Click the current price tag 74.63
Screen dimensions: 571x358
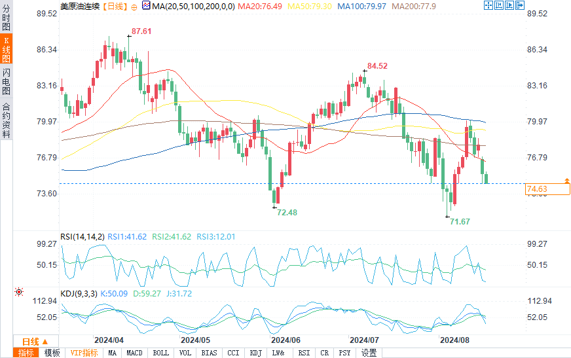click(547, 189)
